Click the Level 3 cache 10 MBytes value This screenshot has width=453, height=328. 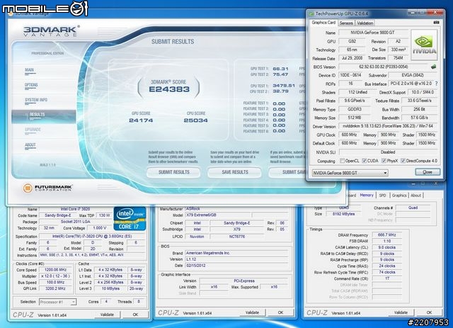point(110,288)
